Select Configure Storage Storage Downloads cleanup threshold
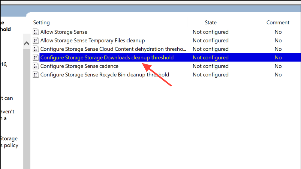Viewport: 301px width, 169px height. [107, 58]
